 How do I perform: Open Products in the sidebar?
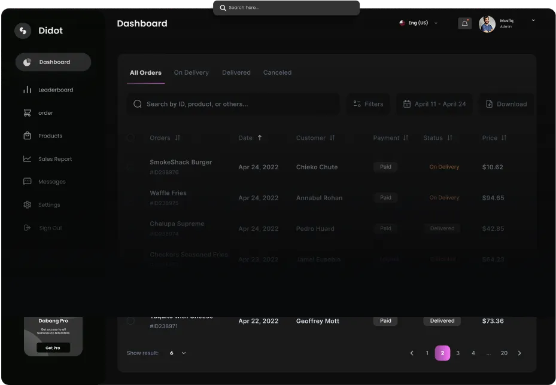(42, 136)
